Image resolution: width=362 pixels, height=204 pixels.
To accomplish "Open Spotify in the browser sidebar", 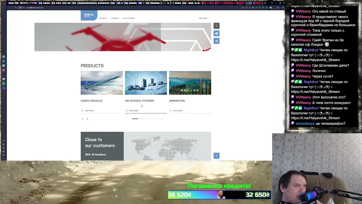I will 4,84.
